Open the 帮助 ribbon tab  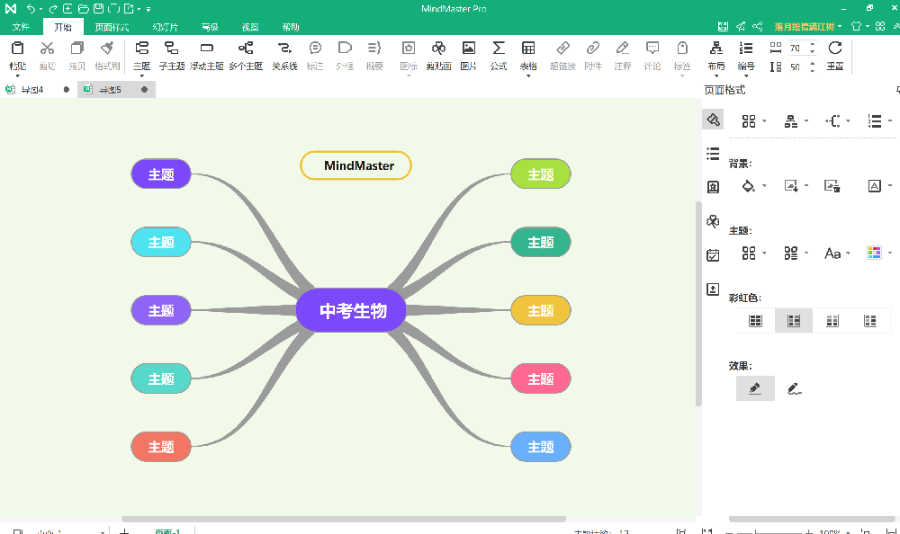(291, 27)
